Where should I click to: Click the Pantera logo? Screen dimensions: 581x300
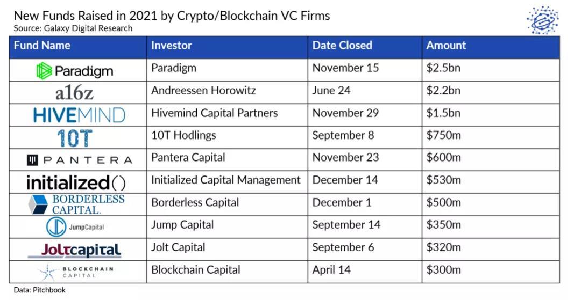(x=79, y=160)
